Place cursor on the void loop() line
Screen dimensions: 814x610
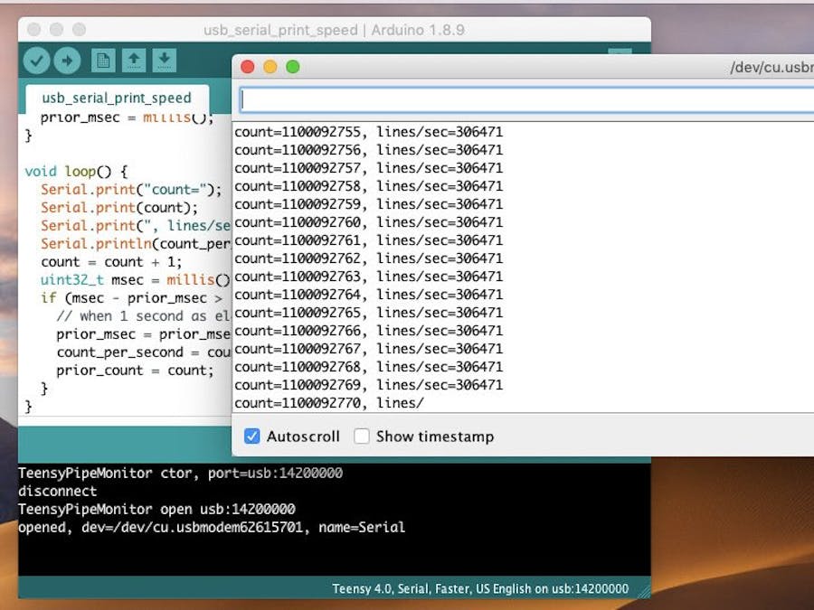(77, 171)
